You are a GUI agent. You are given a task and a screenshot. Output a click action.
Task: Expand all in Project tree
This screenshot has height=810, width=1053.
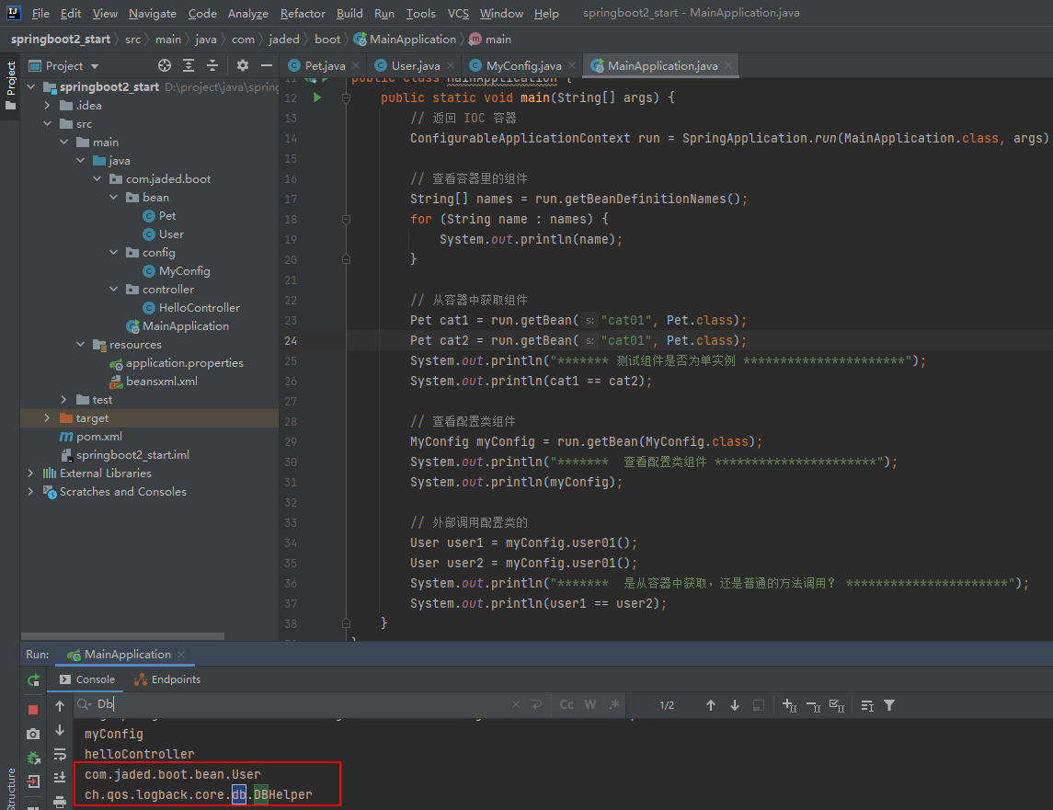189,65
